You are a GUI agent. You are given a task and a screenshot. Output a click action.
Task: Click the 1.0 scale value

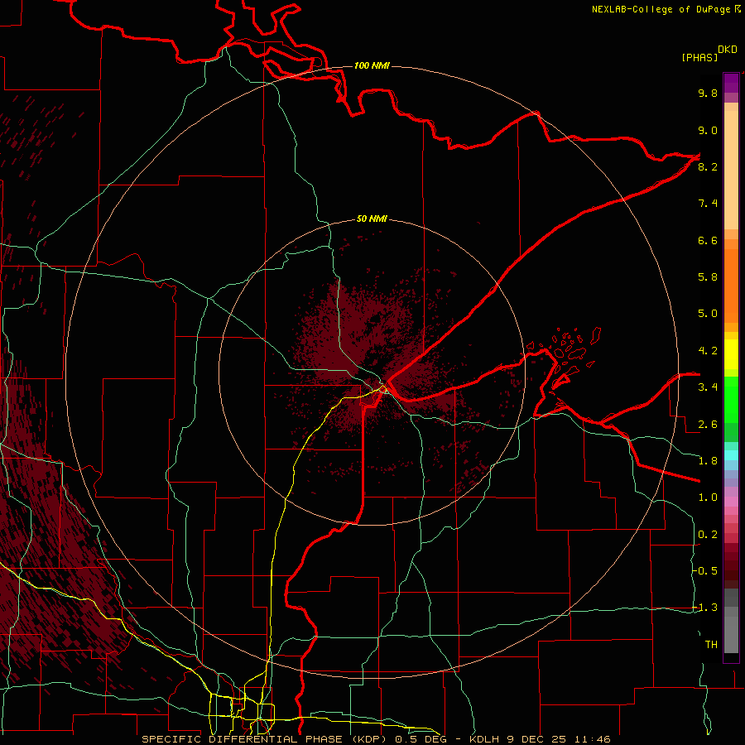[x=708, y=497]
